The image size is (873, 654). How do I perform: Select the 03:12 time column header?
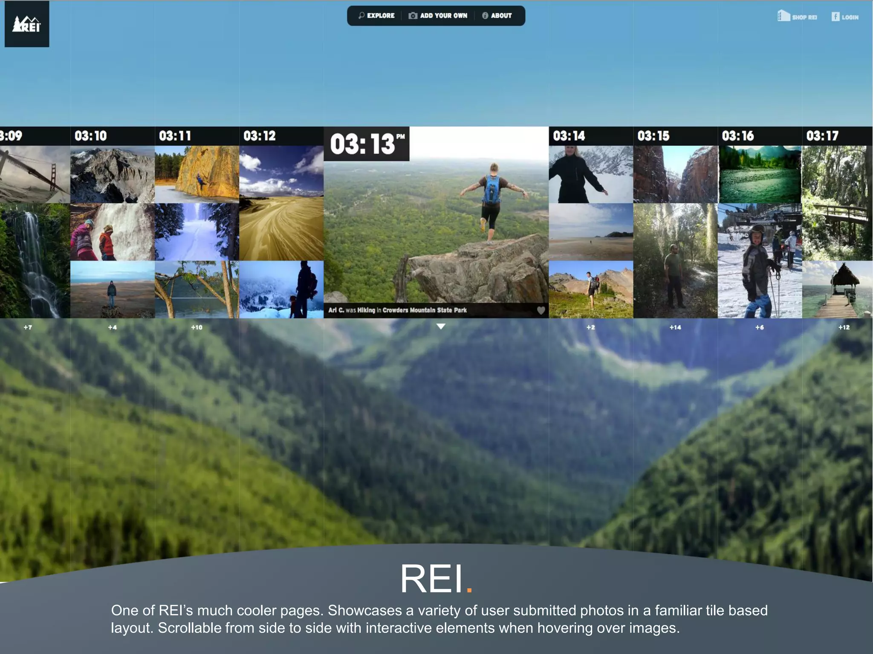281,136
